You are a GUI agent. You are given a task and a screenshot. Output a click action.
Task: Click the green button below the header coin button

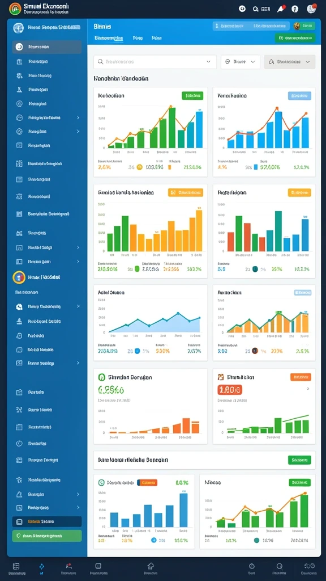pyautogui.click(x=295, y=38)
